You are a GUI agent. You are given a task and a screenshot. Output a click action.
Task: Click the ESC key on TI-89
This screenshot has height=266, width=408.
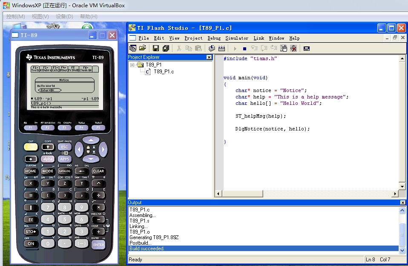65,147
